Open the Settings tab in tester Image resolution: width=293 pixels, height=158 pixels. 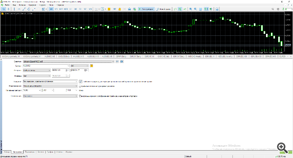click(17, 152)
